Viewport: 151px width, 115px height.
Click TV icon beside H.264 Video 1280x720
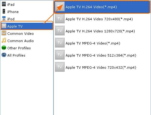(60, 31)
